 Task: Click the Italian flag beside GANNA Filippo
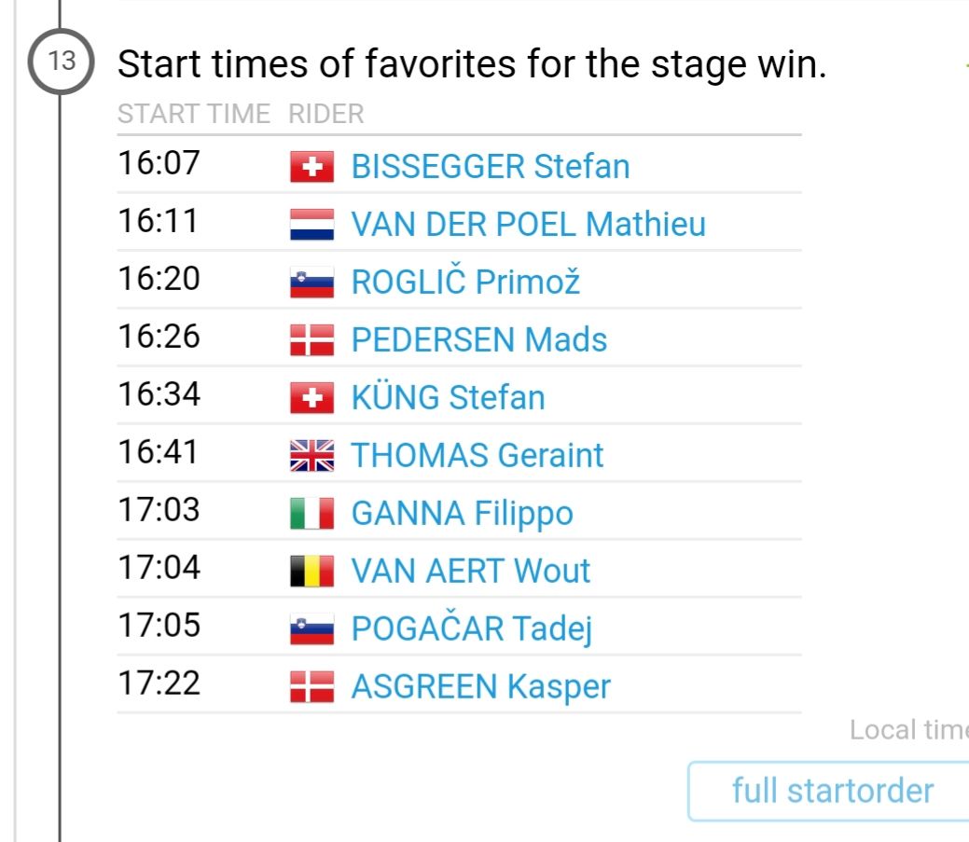tap(311, 514)
